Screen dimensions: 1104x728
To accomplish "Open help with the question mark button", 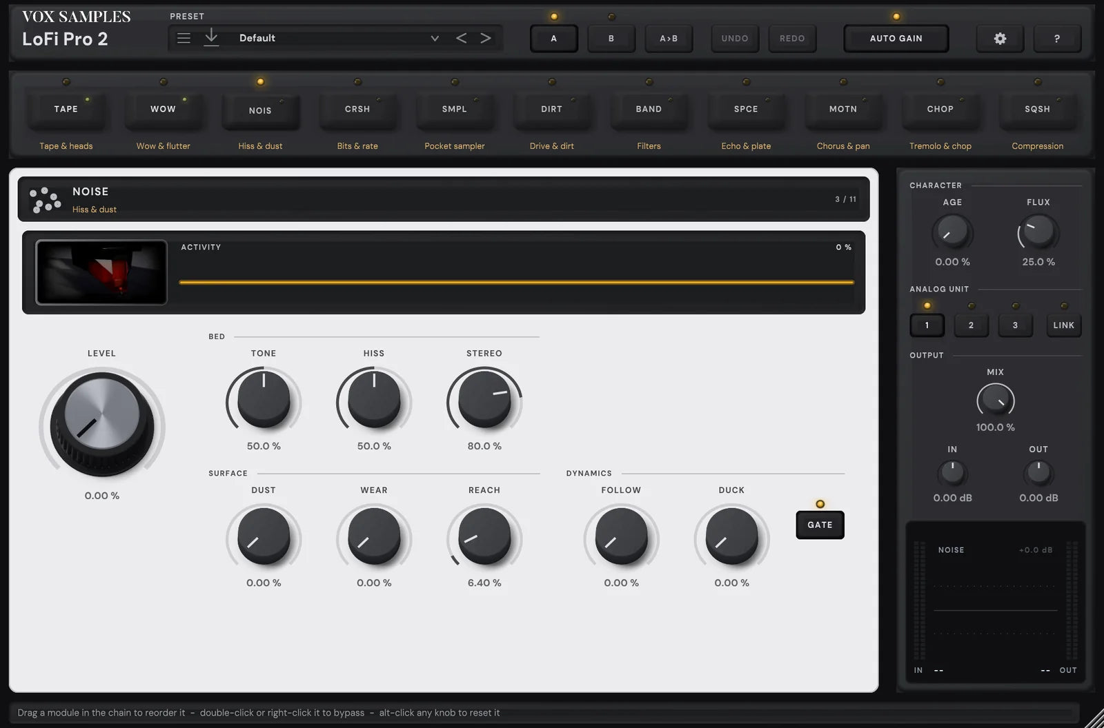I will coord(1056,39).
